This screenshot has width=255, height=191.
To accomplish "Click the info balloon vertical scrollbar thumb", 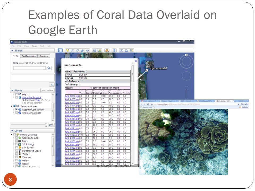I will (133, 74).
